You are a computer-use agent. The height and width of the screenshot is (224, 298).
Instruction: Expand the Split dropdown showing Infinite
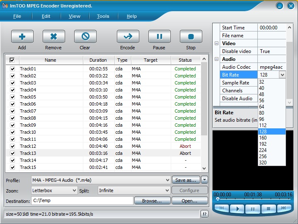134,190
